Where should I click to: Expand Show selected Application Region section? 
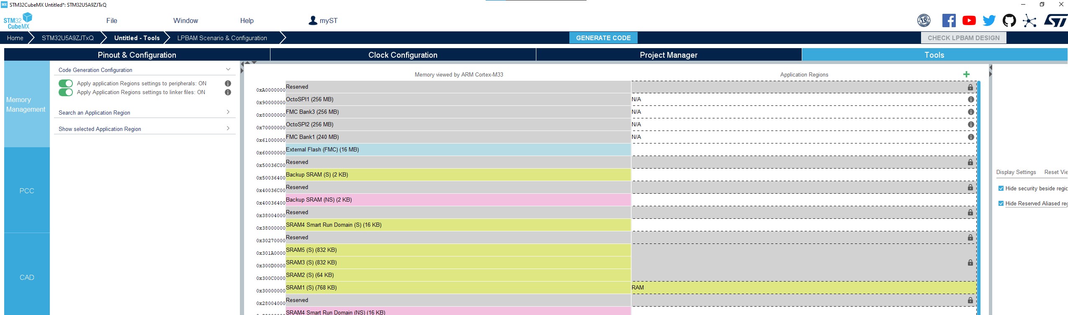[228, 128]
